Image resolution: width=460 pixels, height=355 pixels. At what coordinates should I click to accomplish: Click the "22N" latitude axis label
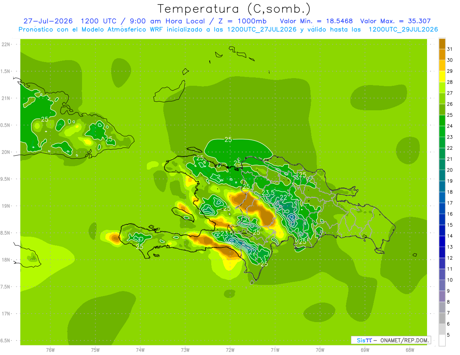pyautogui.click(x=6, y=44)
